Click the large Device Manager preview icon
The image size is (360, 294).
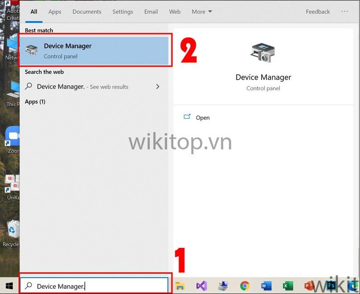(263, 52)
